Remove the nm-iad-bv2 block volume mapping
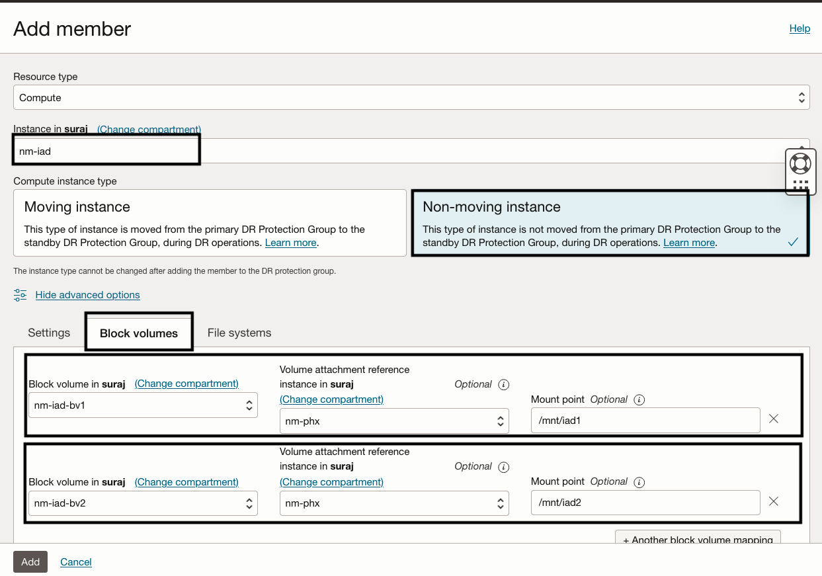The width and height of the screenshot is (822, 576). (x=774, y=501)
